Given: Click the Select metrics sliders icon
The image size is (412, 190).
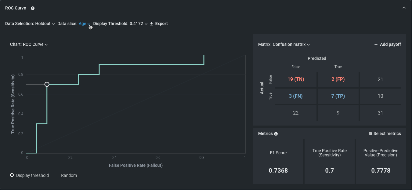Looking at the screenshot, I should [370, 133].
